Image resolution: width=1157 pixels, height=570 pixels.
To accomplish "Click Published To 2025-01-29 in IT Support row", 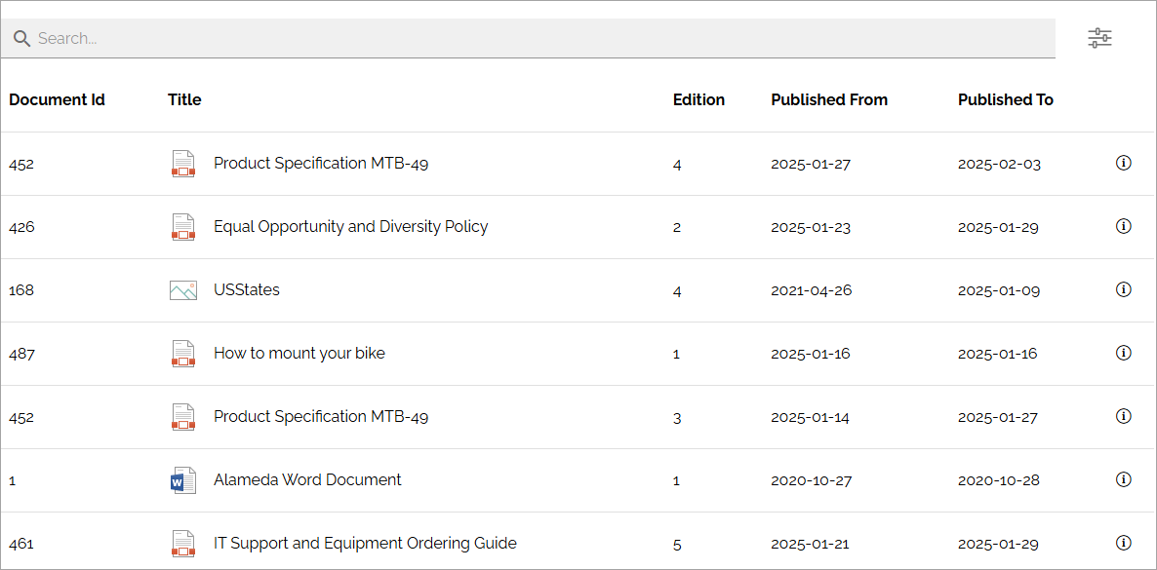I will click(x=998, y=545).
